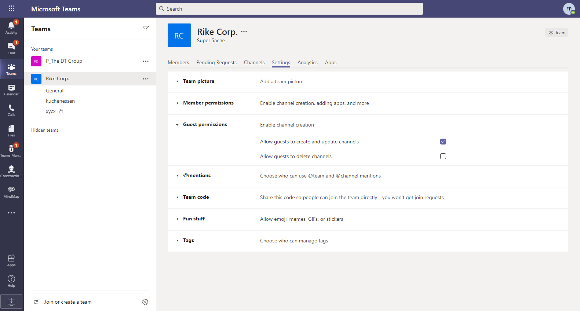
Task: Click the PD team avatar
Action: 36,61
